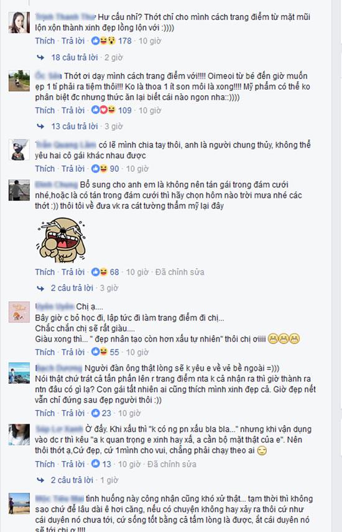The width and height of the screenshot is (342, 532).
Task: Toggle Thích on the 'có lẽ mình chia tay' comment
Action: pos(45,169)
